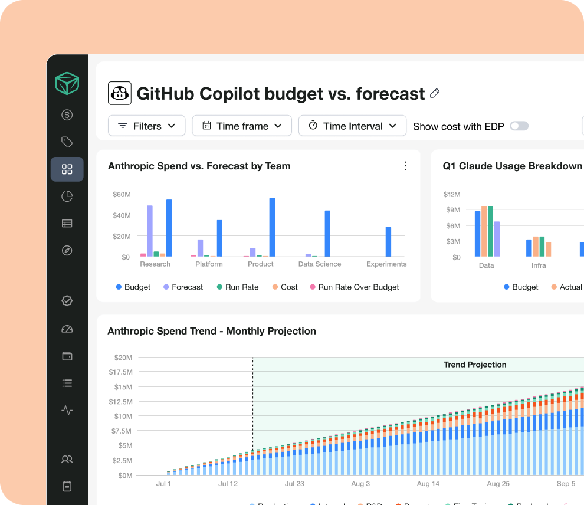The height and width of the screenshot is (505, 584).
Task: Open the Filters dropdown
Action: pyautogui.click(x=147, y=126)
